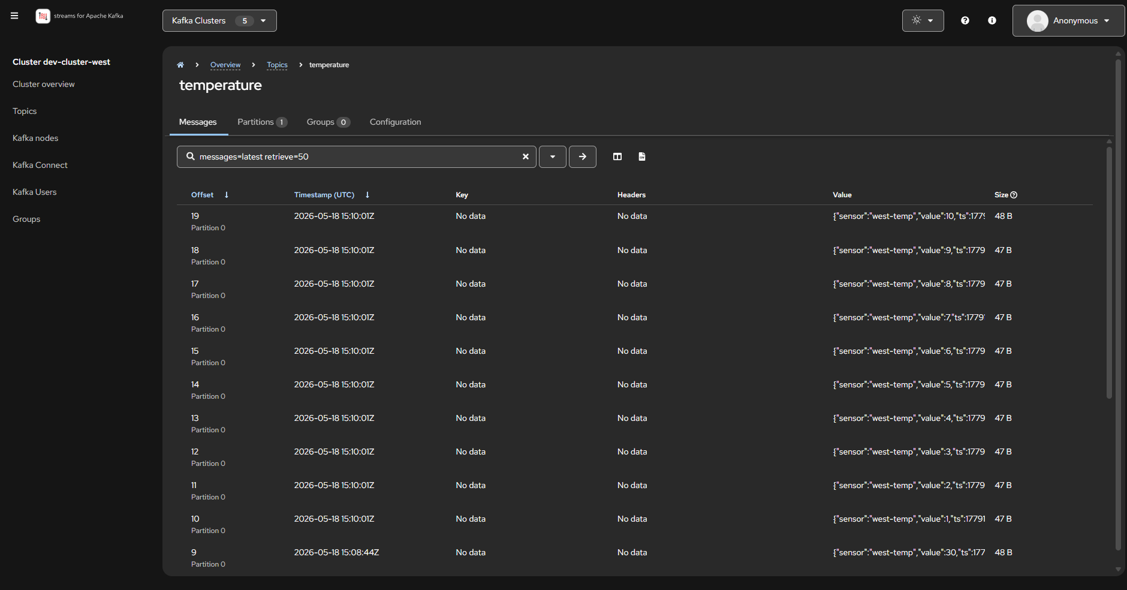Open Groups in the sidebar
Screen dimensions: 1127x590
click(26, 219)
